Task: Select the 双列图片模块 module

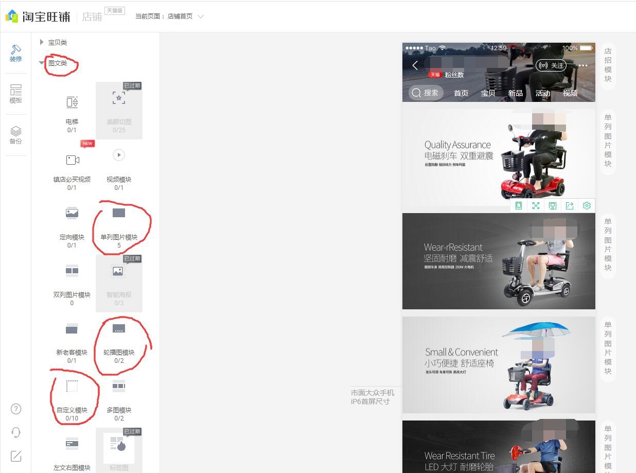Action: [x=72, y=284]
